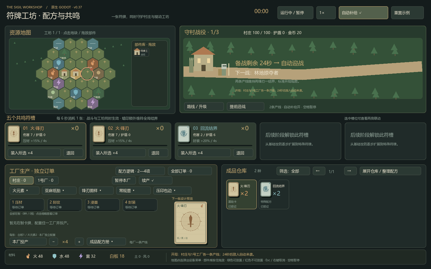
Task: Increase batch quantity with + button
Action: (79, 242)
